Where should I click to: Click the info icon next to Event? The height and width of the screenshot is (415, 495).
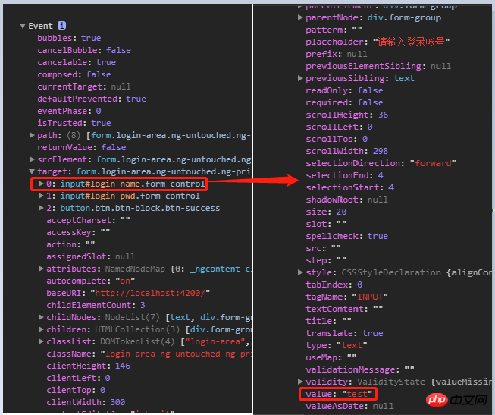click(62, 26)
